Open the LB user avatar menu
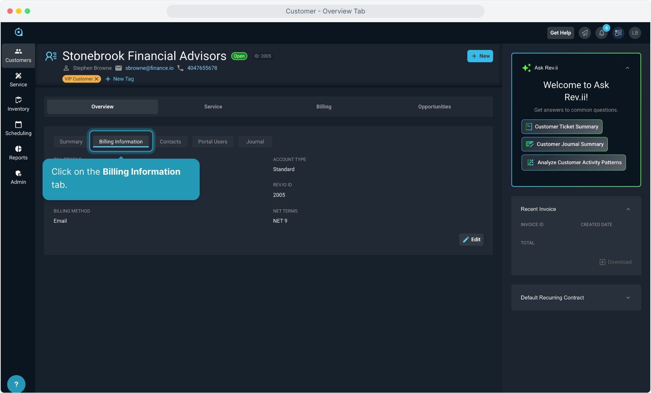 click(635, 33)
